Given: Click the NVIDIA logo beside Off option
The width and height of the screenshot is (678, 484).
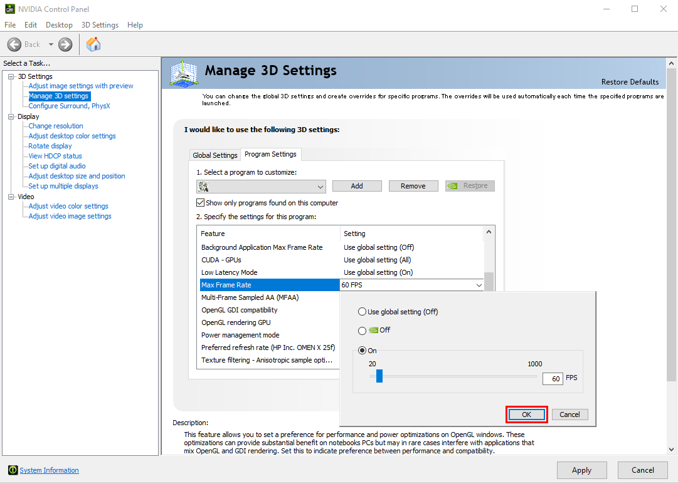Looking at the screenshot, I should click(373, 331).
